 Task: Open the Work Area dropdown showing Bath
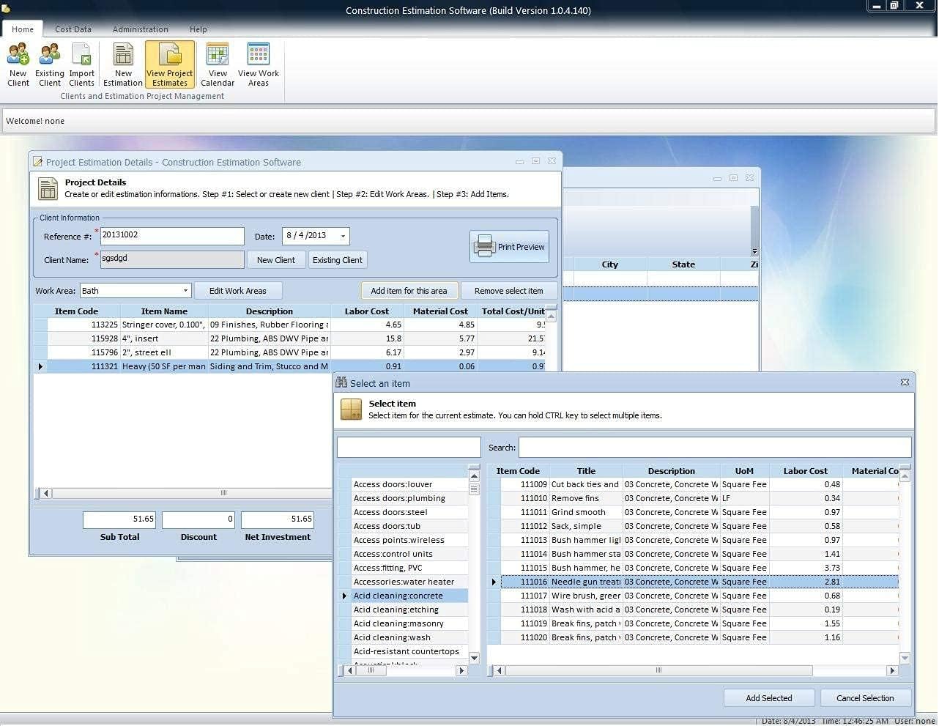pos(185,290)
